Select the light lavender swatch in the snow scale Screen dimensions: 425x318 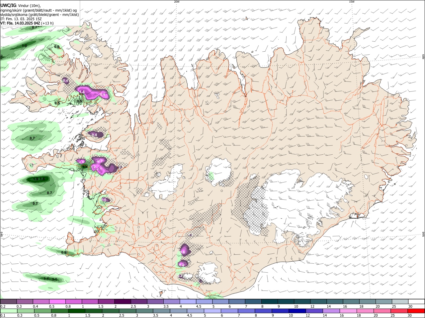pyautogui.click(x=188, y=301)
